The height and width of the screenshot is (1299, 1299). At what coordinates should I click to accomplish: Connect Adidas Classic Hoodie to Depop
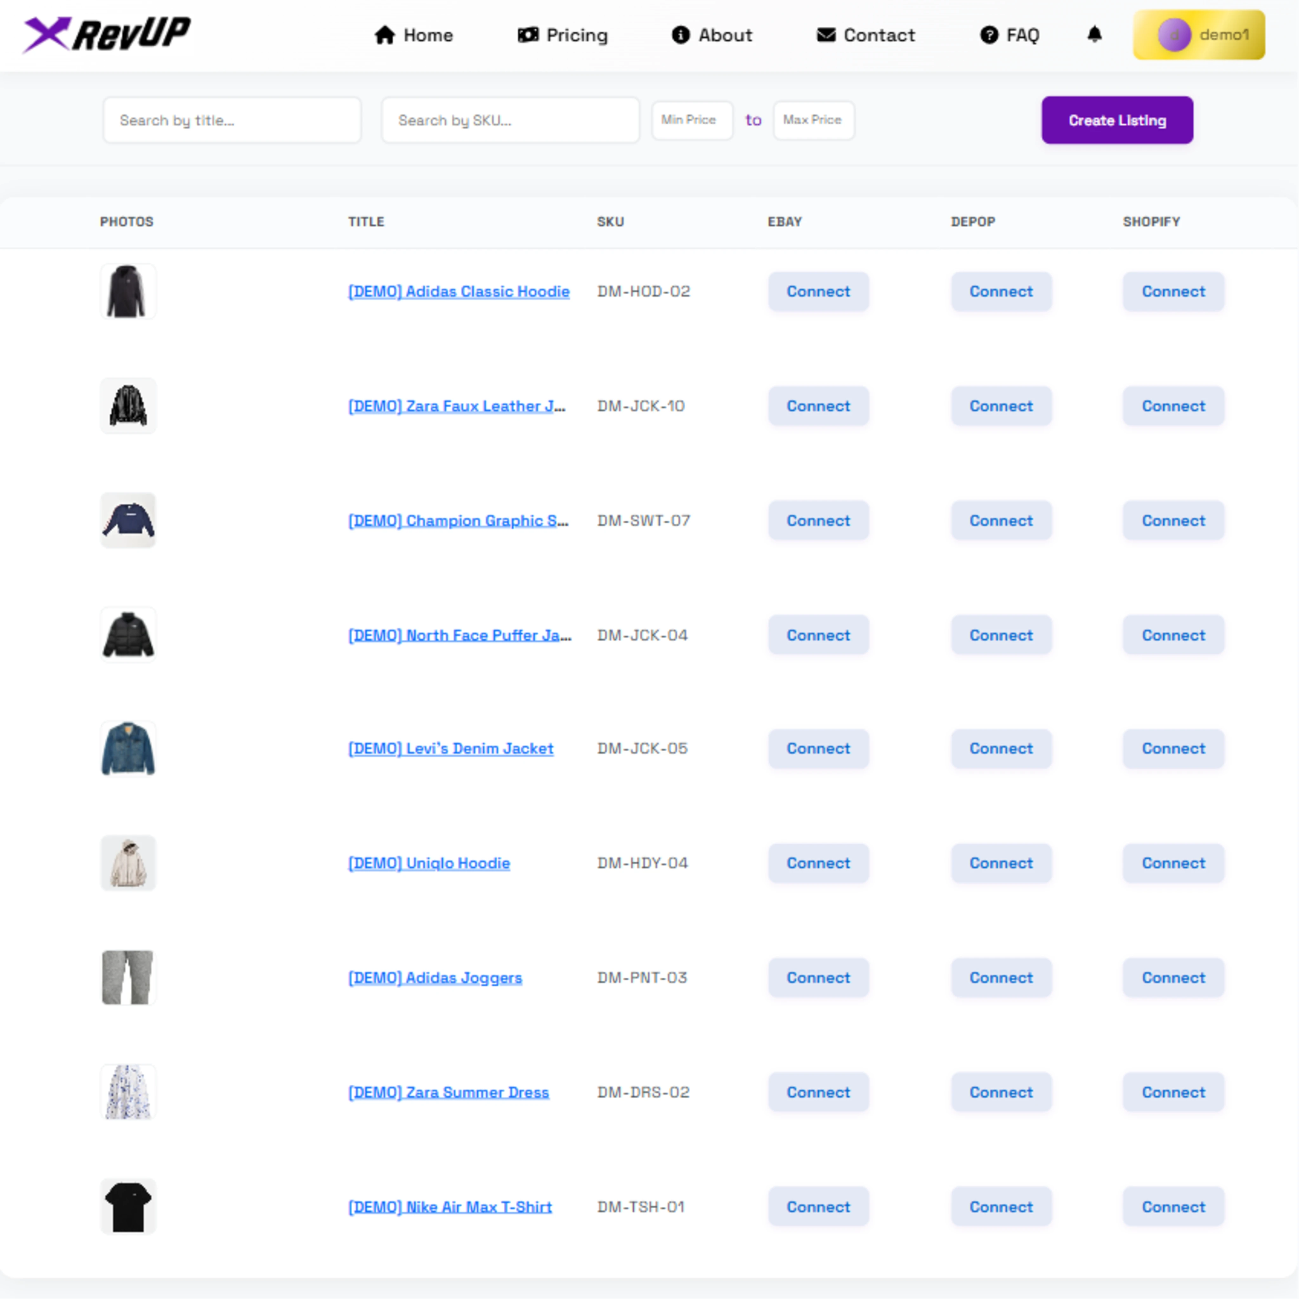click(1001, 291)
